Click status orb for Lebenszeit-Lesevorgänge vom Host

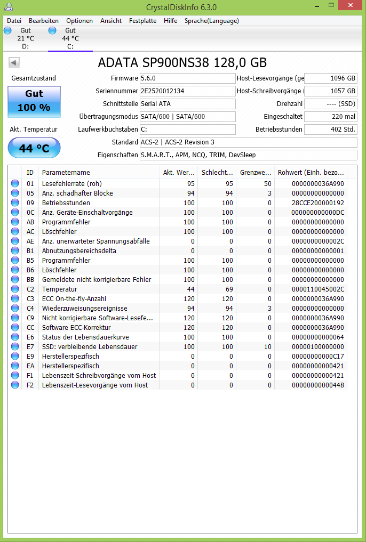click(15, 385)
